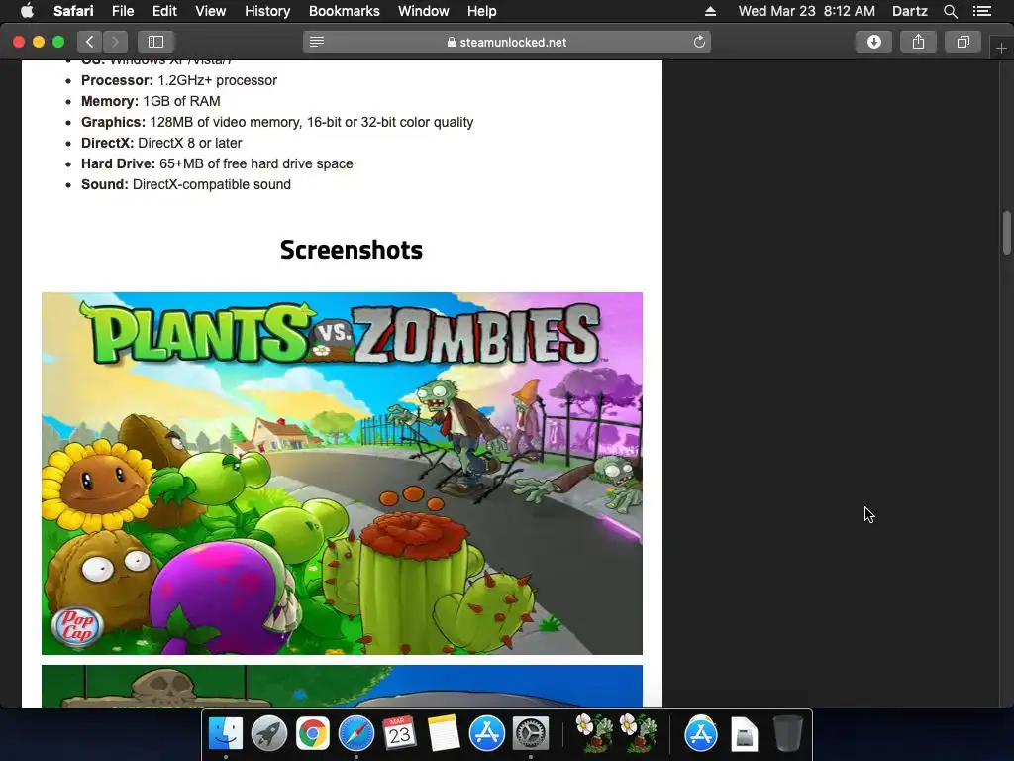The image size is (1014, 761).
Task: Click the Sound: DirectX-compatible sound line
Action: click(186, 184)
